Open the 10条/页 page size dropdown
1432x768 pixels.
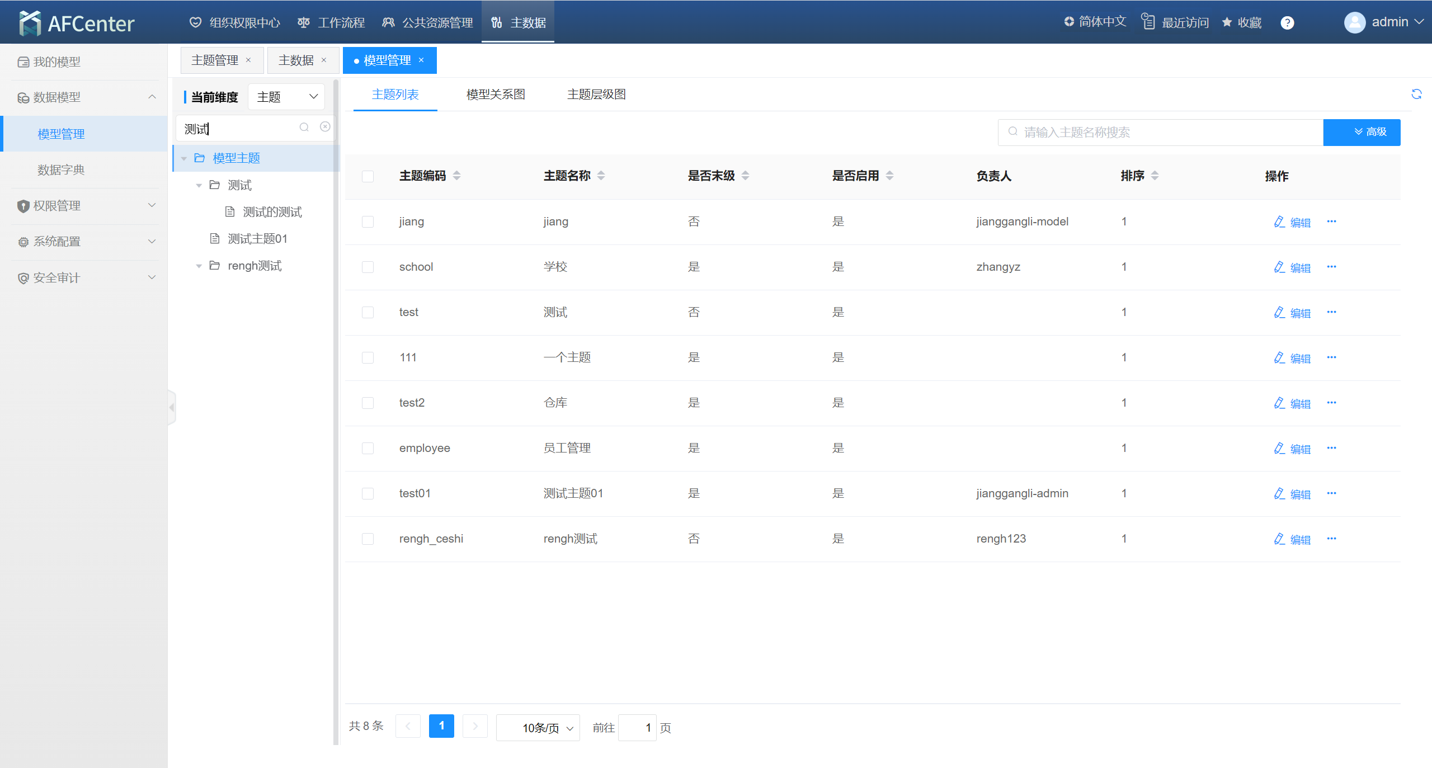click(538, 728)
